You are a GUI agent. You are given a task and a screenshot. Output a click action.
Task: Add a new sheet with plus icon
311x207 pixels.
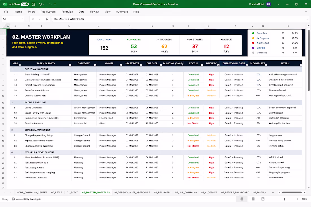[x=273, y=193]
